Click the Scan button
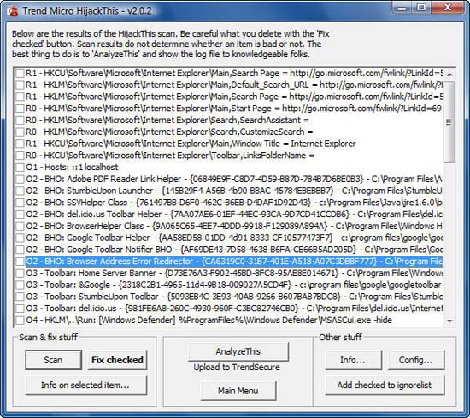Viewport: 470px width, 418px height. click(x=53, y=360)
